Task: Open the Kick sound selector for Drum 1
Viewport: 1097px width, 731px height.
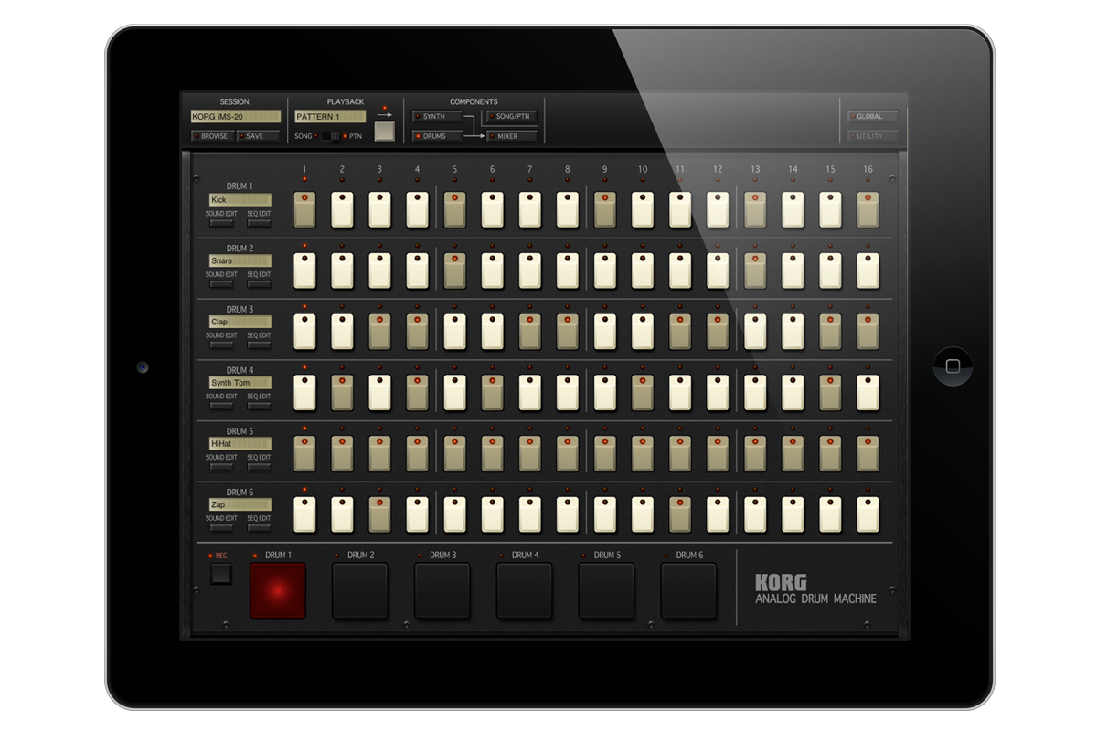Action: (240, 199)
